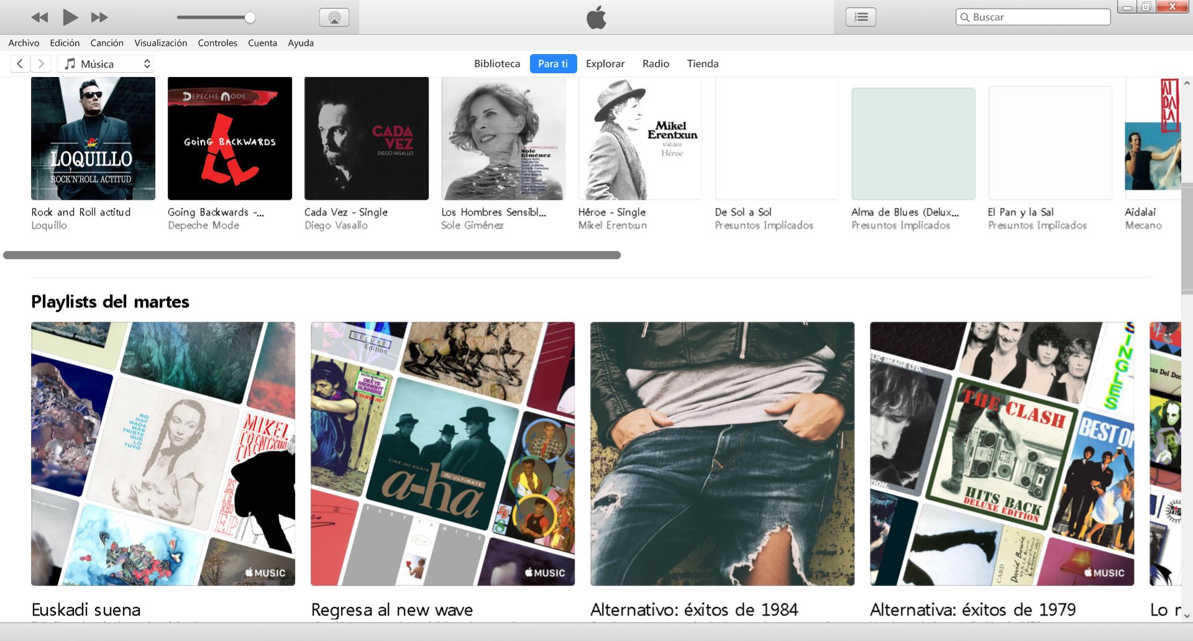Click the vertical scrollbar up arrow
This screenshot has width=1193, height=641.
pos(1187,83)
